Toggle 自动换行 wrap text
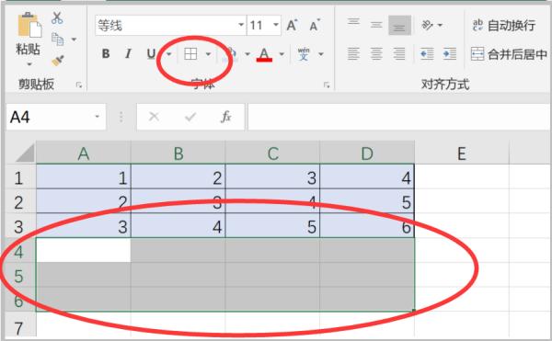 [x=504, y=25]
